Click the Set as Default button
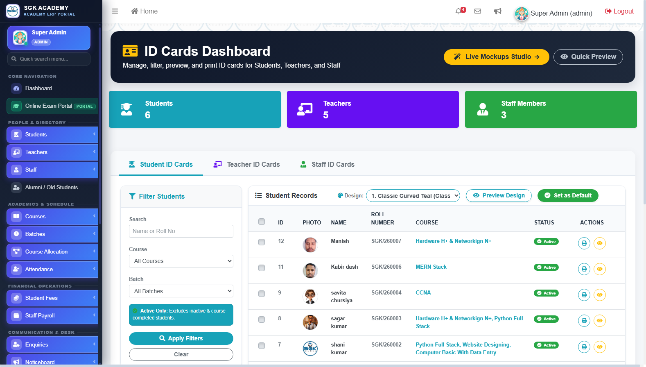Screen dimensions: 646x367 point(568,195)
